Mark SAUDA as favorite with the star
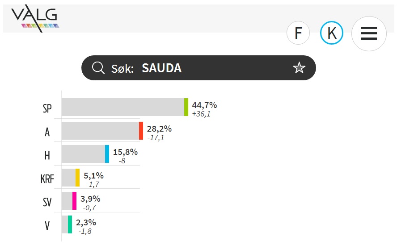 tap(299, 68)
